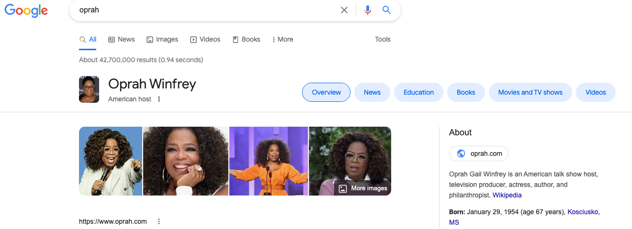Start voice search with the microphone icon

(x=367, y=10)
